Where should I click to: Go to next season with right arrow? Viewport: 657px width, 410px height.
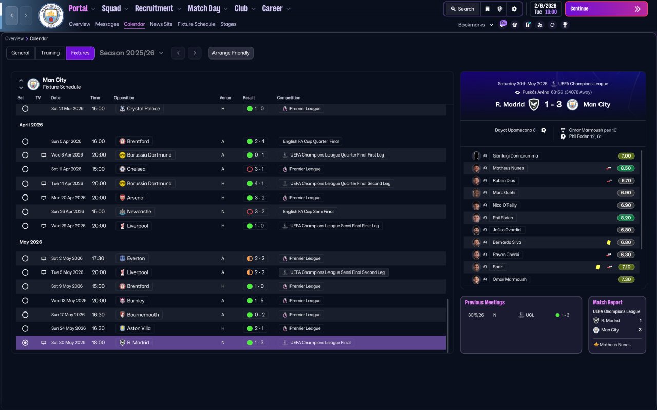click(x=194, y=53)
